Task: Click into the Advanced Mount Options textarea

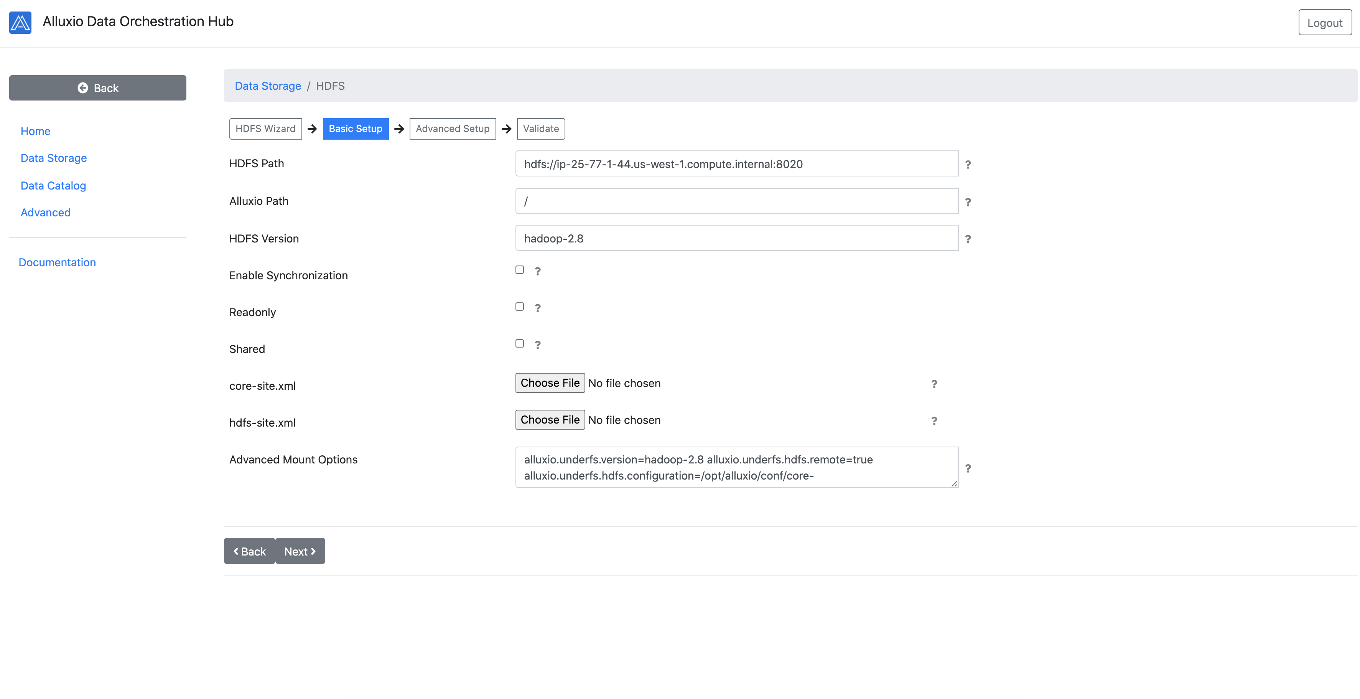Action: pos(736,467)
